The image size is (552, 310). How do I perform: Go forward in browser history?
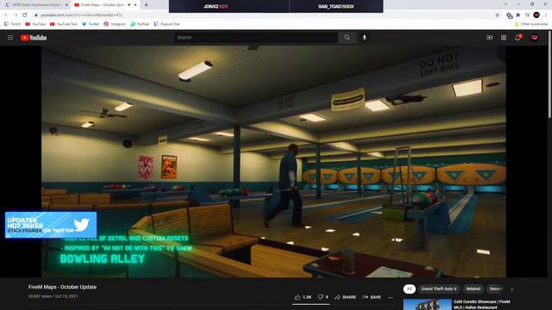pos(16,15)
